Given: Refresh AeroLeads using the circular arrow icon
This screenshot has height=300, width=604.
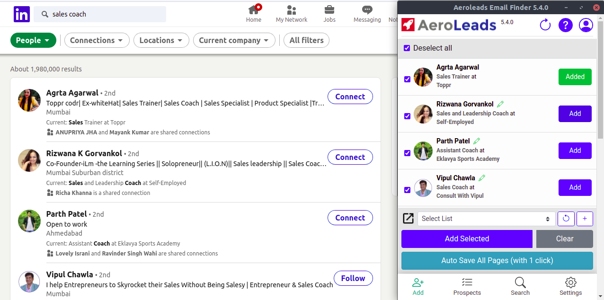Looking at the screenshot, I should tap(545, 25).
